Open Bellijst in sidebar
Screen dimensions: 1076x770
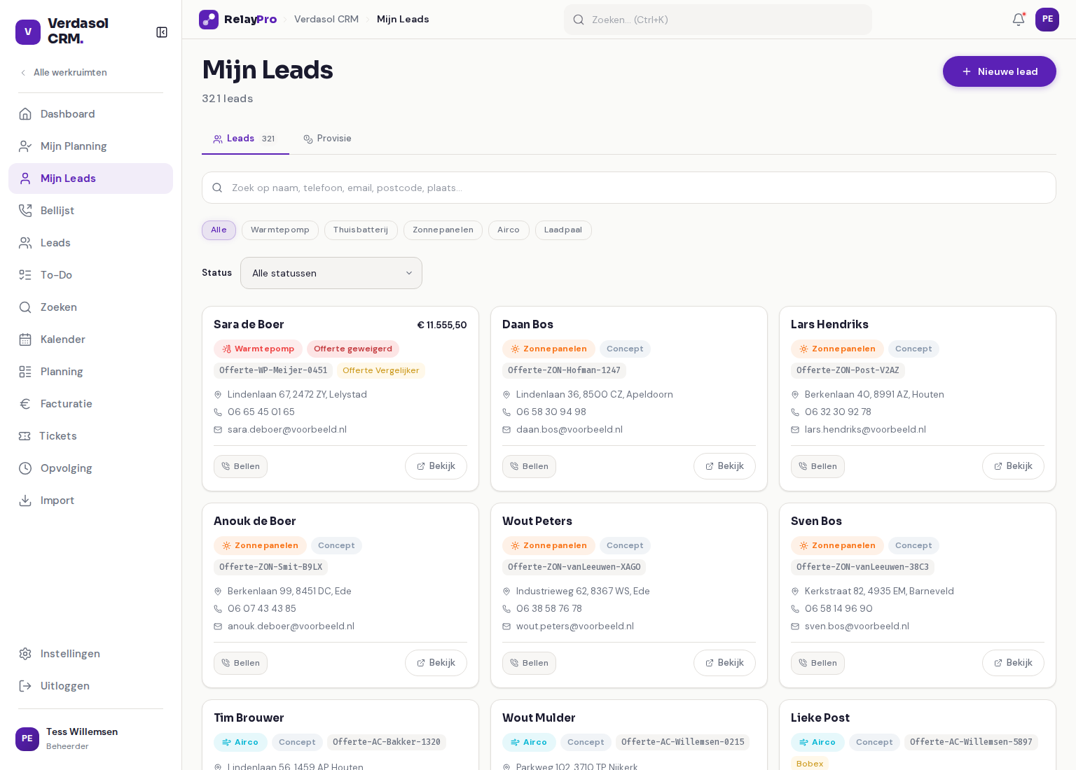pyautogui.click(x=90, y=211)
